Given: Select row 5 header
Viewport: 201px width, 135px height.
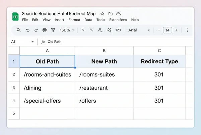Looking at the screenshot, I should (x=14, y=113).
